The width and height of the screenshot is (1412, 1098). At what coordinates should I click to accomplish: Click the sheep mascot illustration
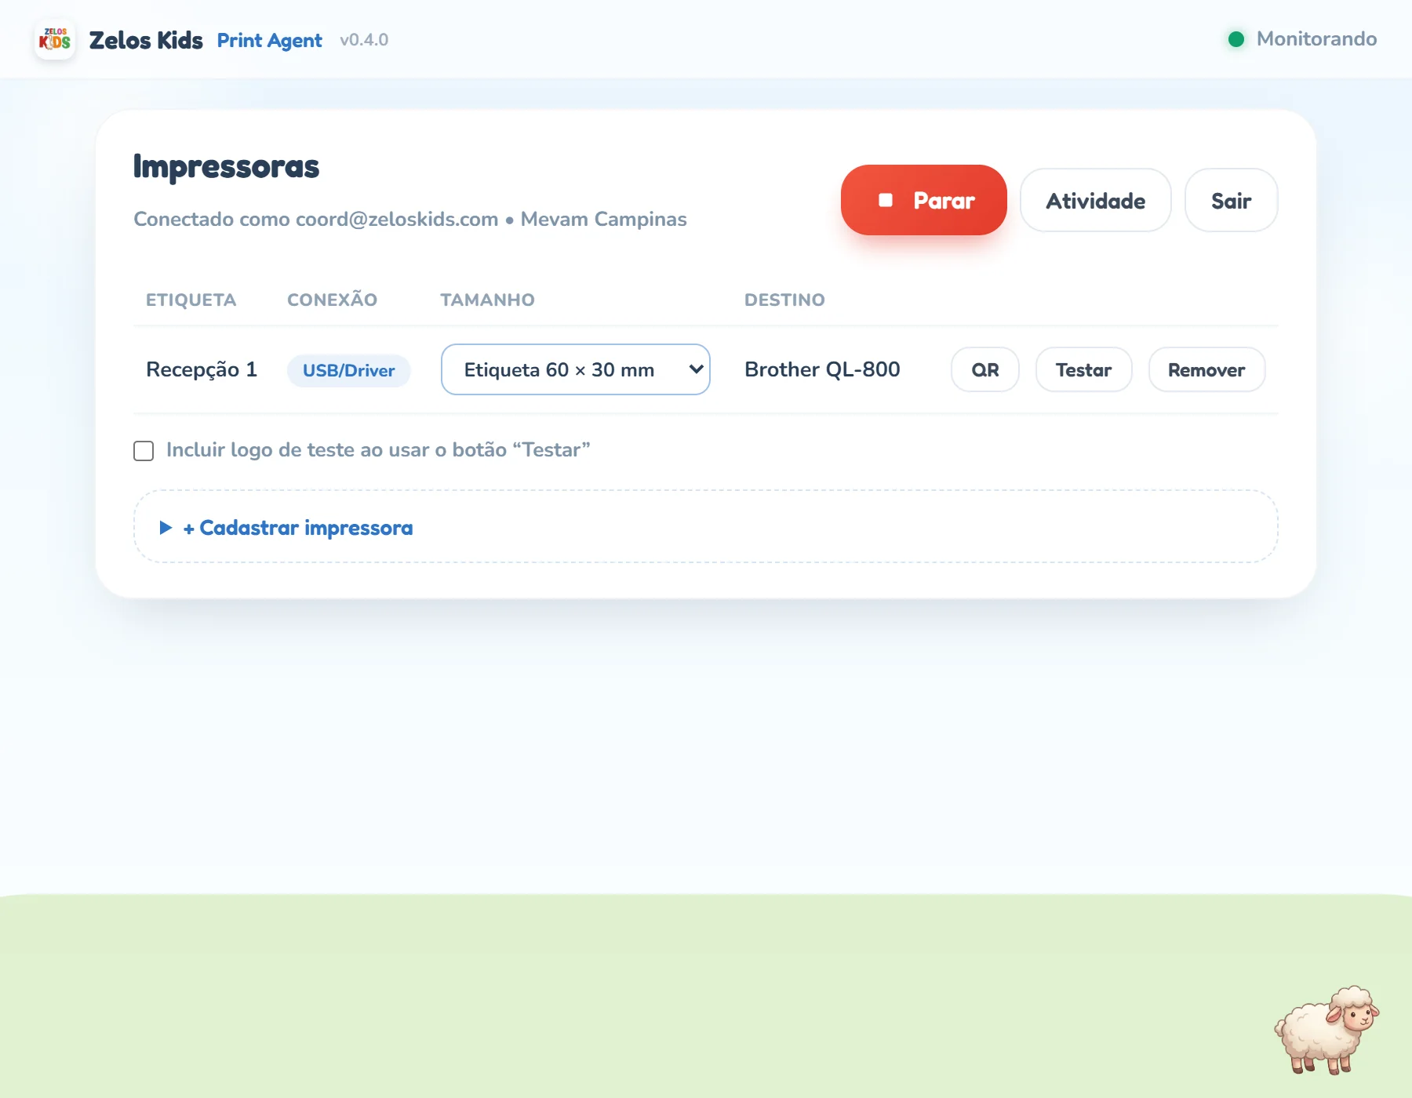pyautogui.click(x=1326, y=1031)
